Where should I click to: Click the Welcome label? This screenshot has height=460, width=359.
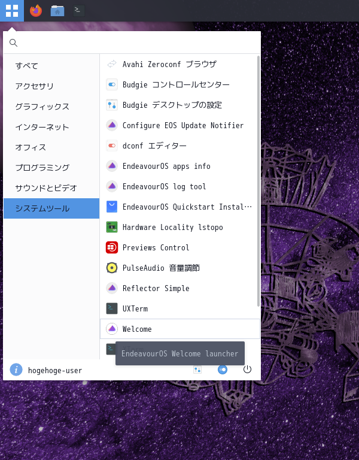coord(137,329)
